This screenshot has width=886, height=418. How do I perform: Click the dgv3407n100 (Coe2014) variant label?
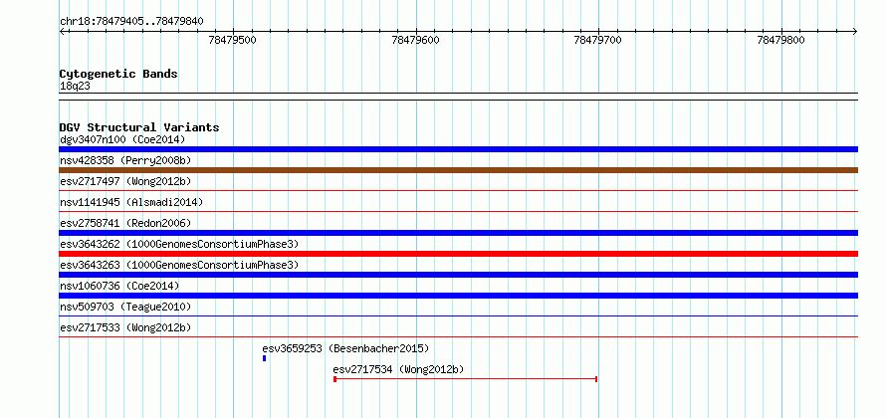click(x=122, y=139)
